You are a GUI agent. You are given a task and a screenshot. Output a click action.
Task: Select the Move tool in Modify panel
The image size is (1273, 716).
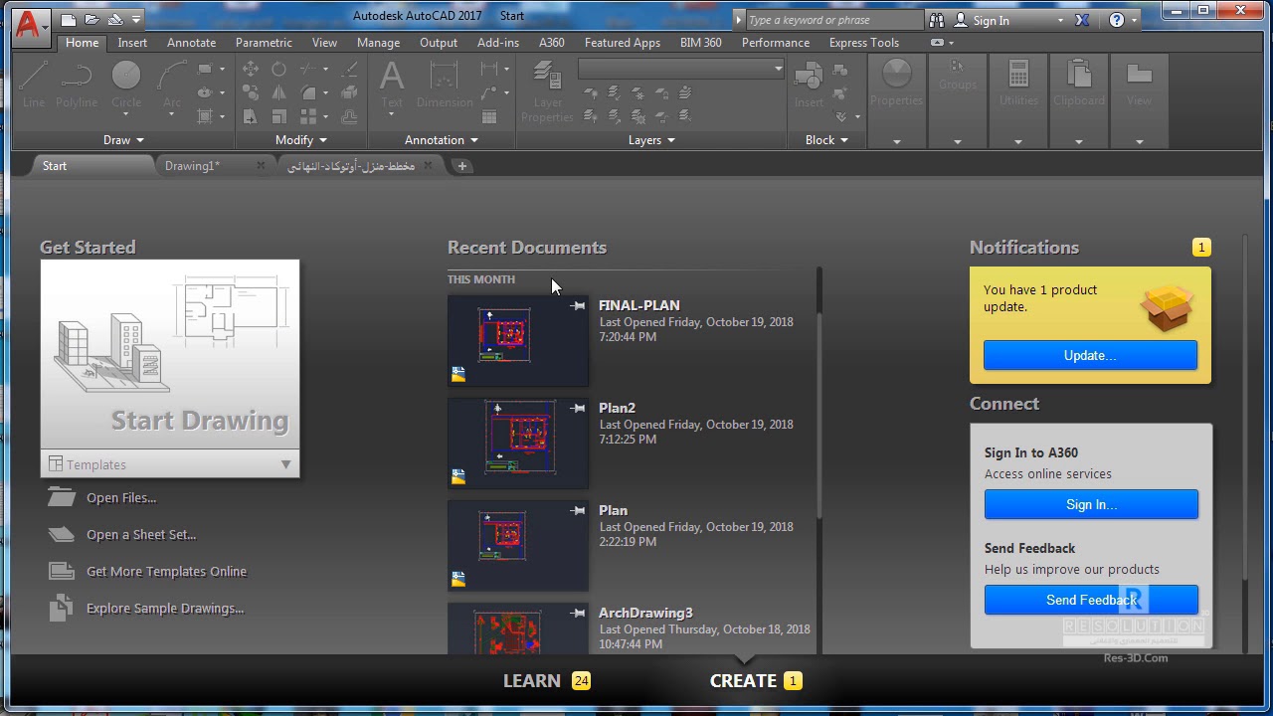[251, 69]
